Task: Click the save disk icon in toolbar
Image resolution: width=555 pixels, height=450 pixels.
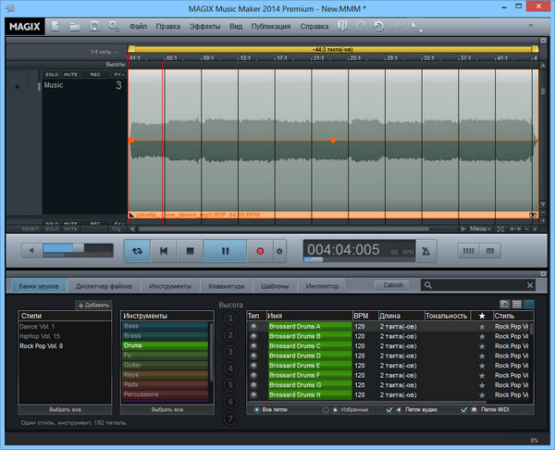Action: 94,26
